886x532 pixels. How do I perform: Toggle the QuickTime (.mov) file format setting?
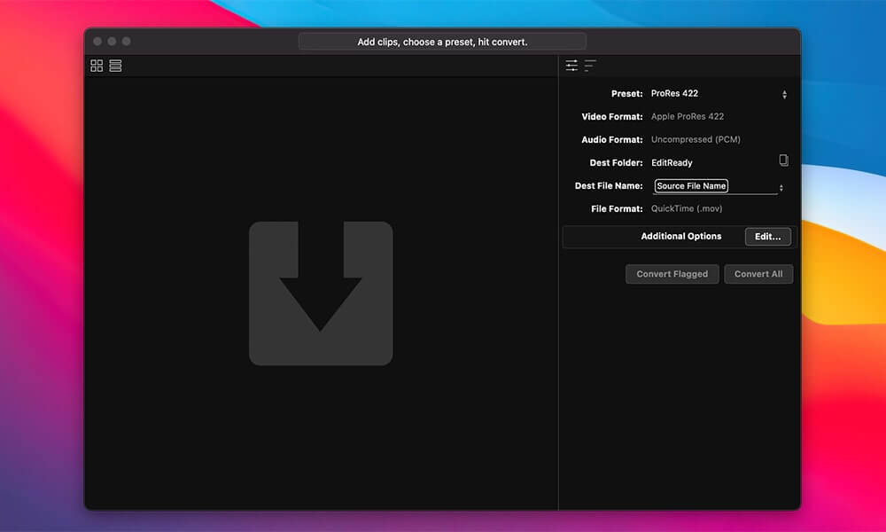685,208
